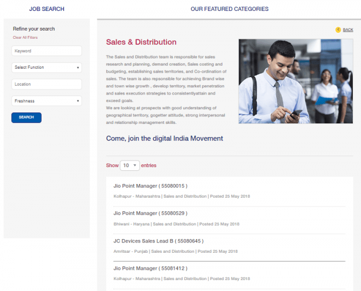Click "Come, join the digital India Movement" text
This screenshot has height=291, width=361.
pyautogui.click(x=165, y=138)
